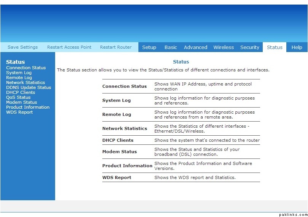This screenshot has width=308, height=217.
Task: Show DHCP Clients from the sidebar
Action: click(x=21, y=92)
